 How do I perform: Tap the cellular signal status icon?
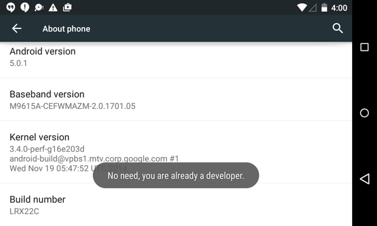pos(313,8)
